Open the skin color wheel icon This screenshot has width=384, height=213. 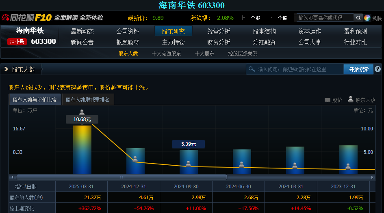pyautogui.click(x=367, y=18)
